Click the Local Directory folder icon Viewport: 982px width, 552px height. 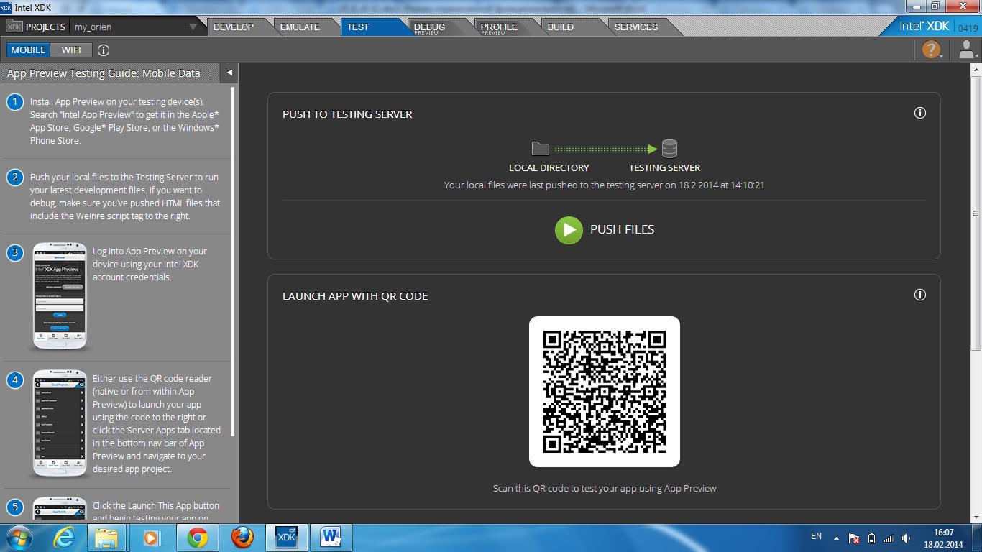541,149
